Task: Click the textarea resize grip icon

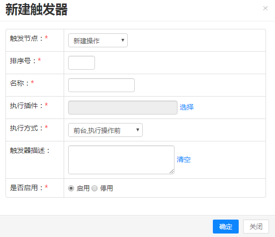Action: (172, 171)
